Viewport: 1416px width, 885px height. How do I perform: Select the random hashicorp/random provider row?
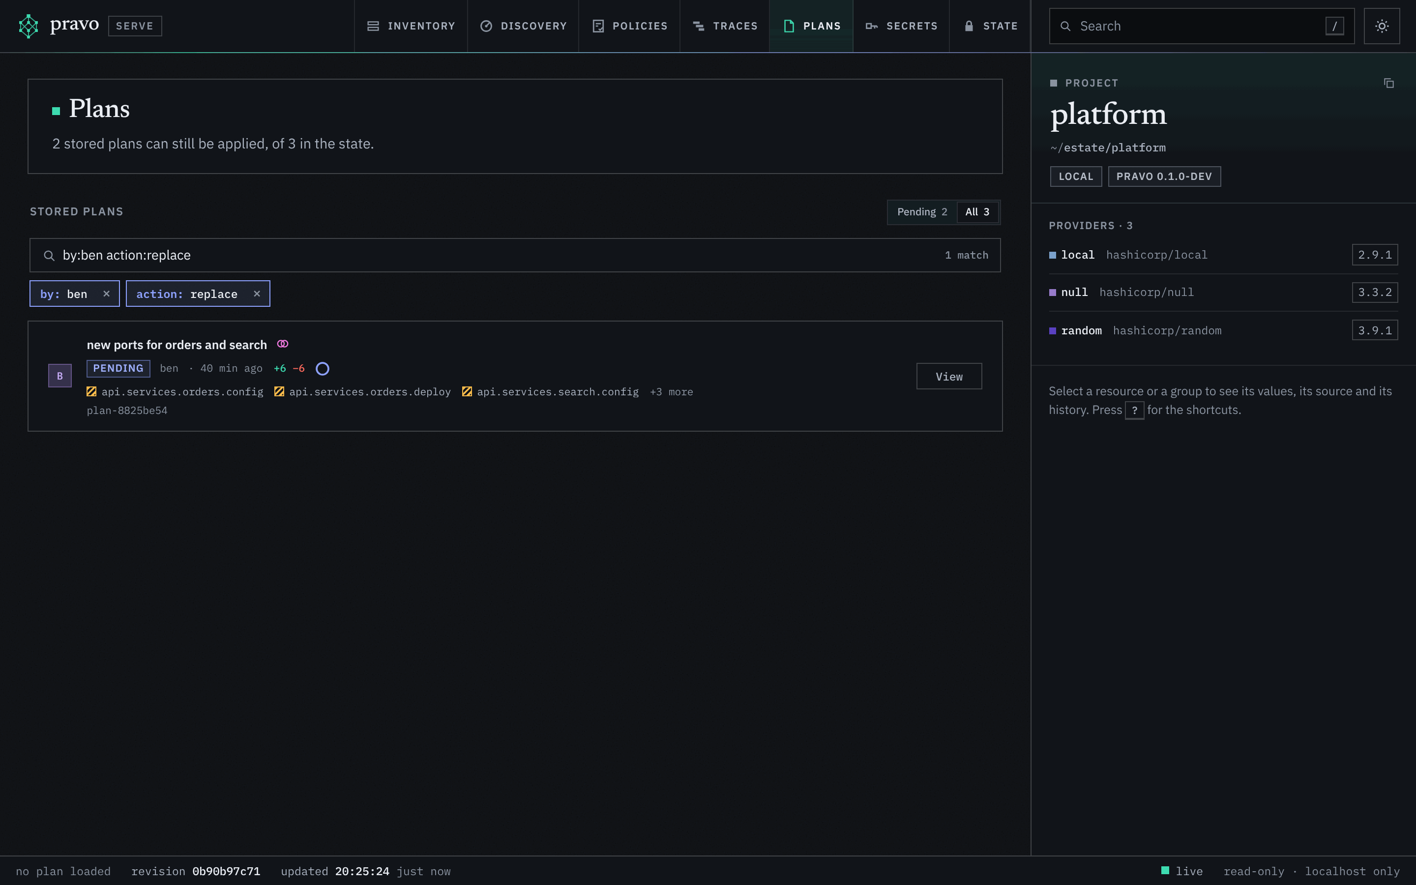(x=1223, y=330)
